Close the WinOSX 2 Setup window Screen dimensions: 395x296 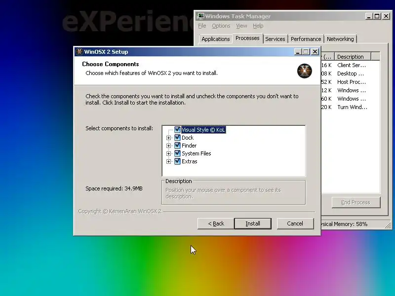[315, 52]
